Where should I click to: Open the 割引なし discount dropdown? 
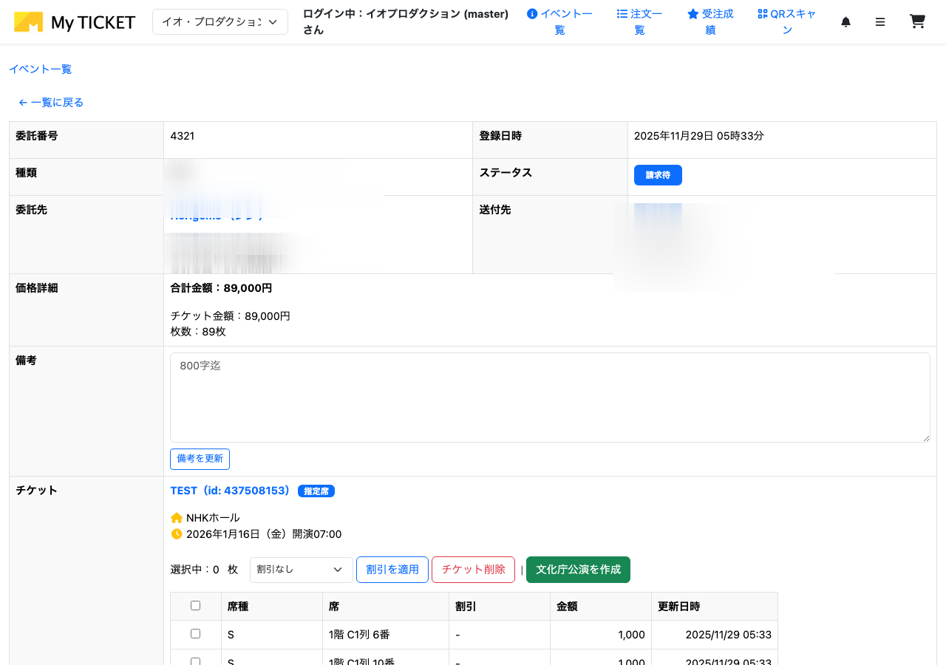click(301, 570)
